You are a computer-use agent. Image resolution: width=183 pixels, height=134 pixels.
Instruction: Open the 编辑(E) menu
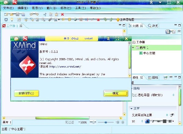[23, 8]
